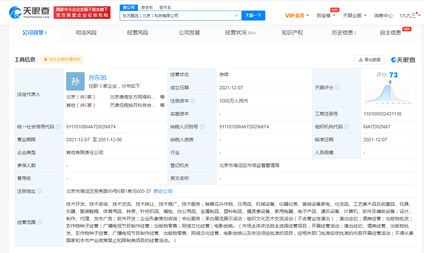Click the help icon beside 统一社会信用代码
The height and width of the screenshot is (253, 424).
58,127
